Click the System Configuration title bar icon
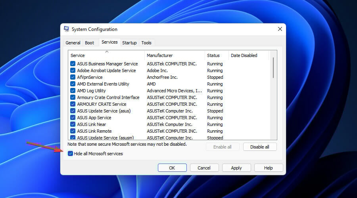The width and height of the screenshot is (357, 198). pos(67,29)
